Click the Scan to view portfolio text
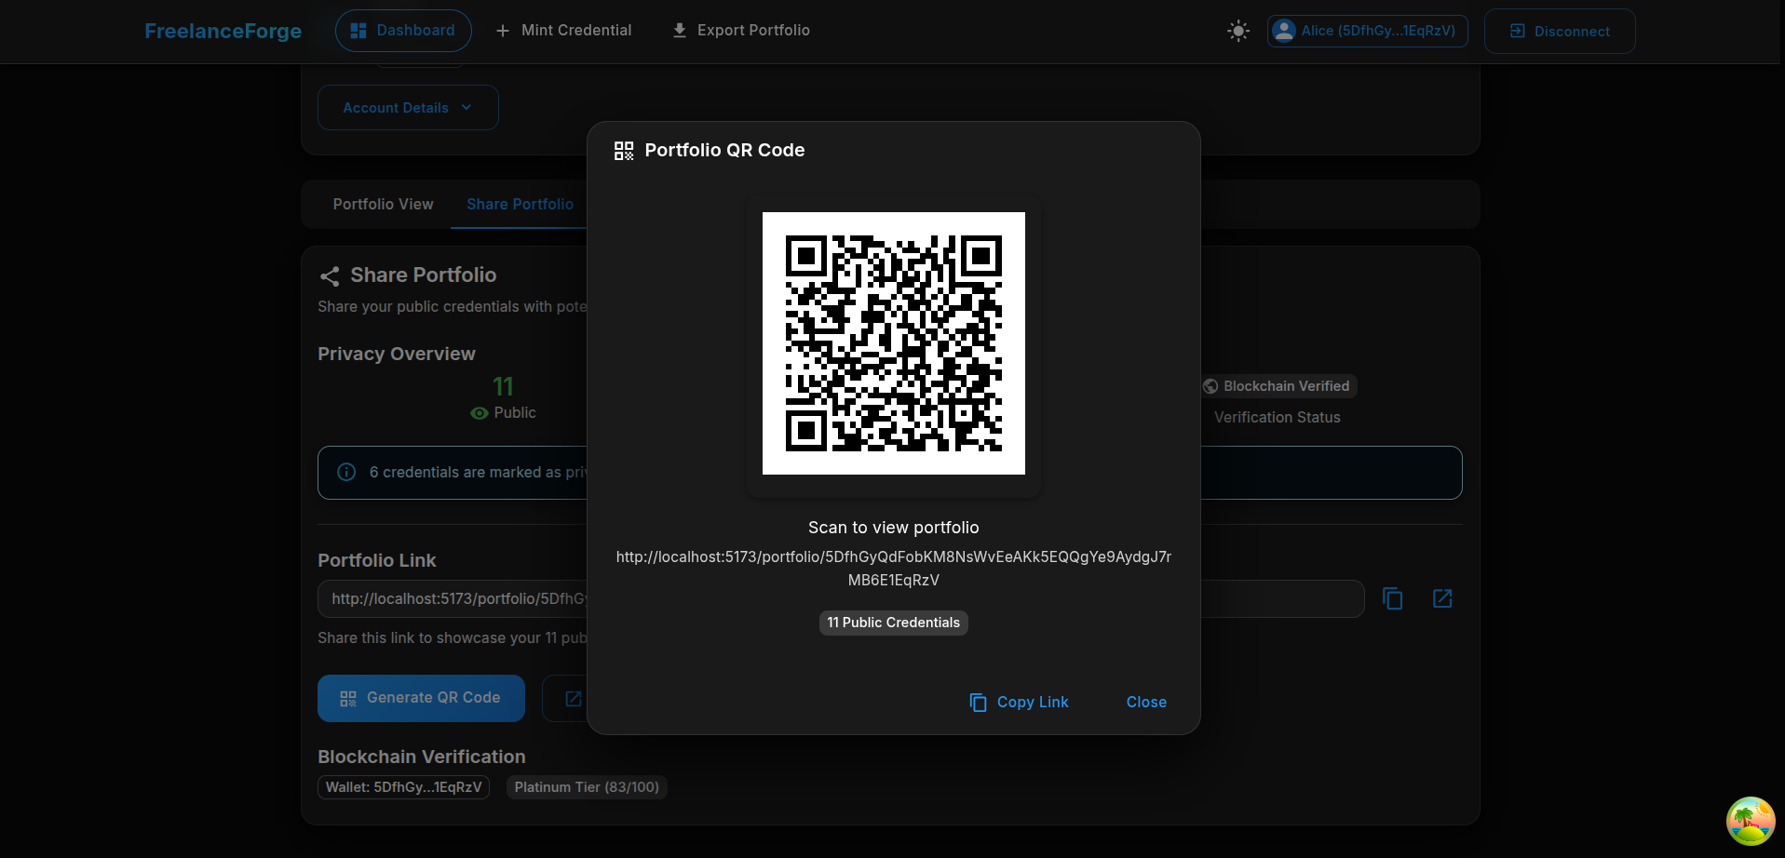Screen dimensions: 1785x858 [894, 528]
